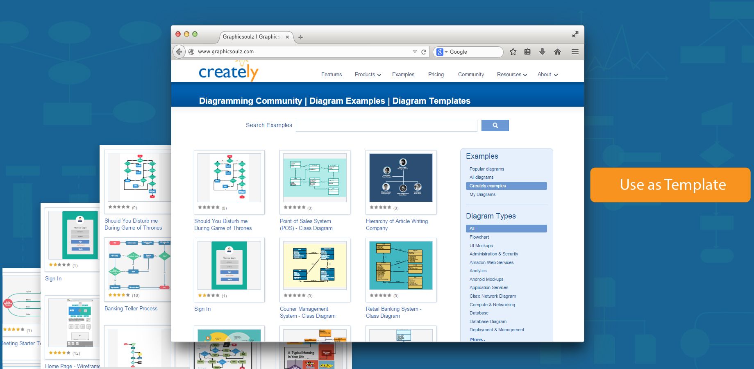Bookmark this page with the star icon
This screenshot has width=754, height=369.
point(513,52)
